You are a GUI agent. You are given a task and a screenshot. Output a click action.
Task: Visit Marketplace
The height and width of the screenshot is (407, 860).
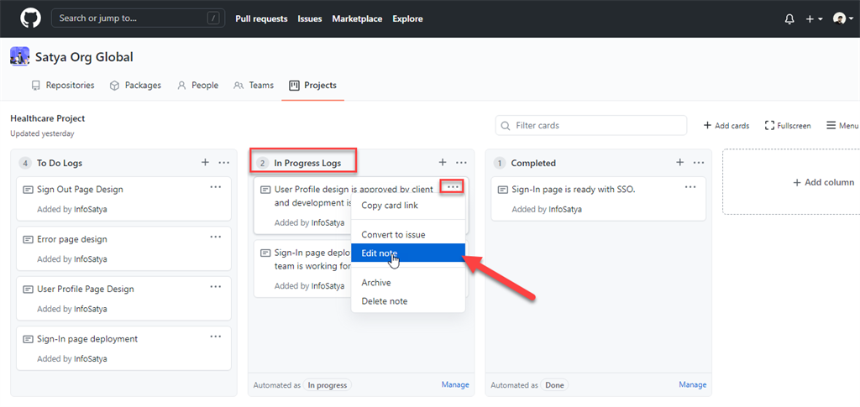[357, 18]
